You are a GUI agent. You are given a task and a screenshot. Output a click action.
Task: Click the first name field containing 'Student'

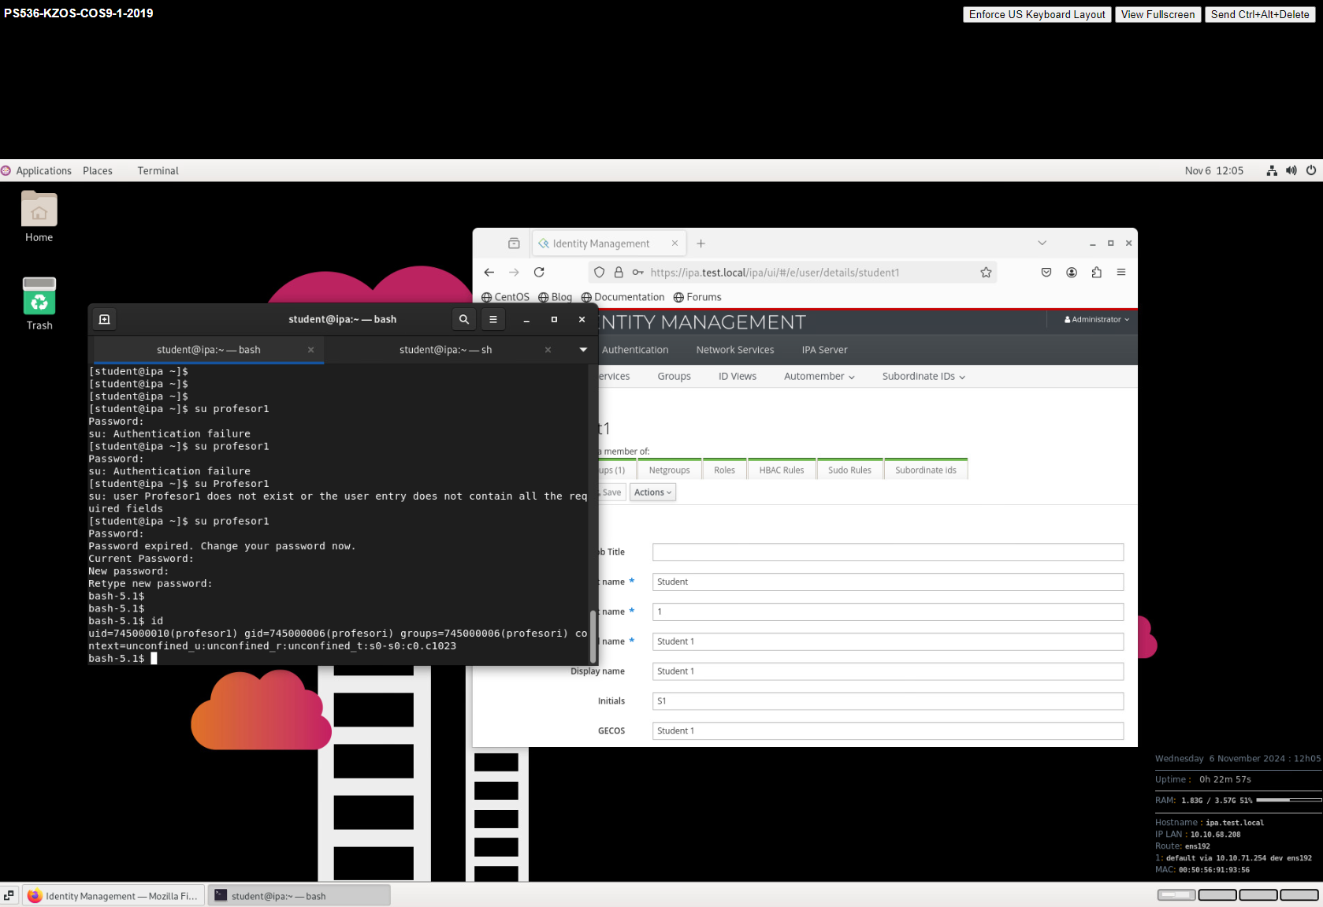pos(888,582)
